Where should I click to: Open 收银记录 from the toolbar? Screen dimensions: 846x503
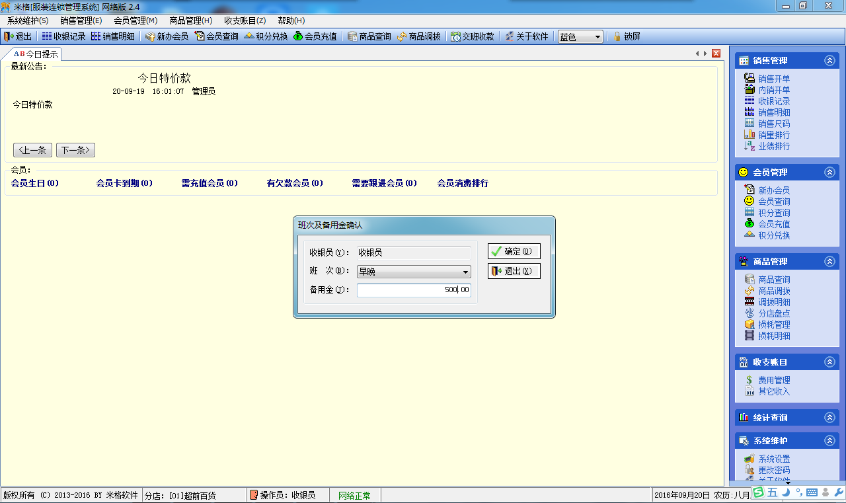point(63,37)
